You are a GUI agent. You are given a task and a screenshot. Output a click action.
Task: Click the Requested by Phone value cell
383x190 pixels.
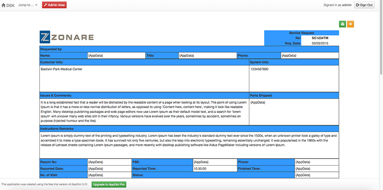(310, 56)
